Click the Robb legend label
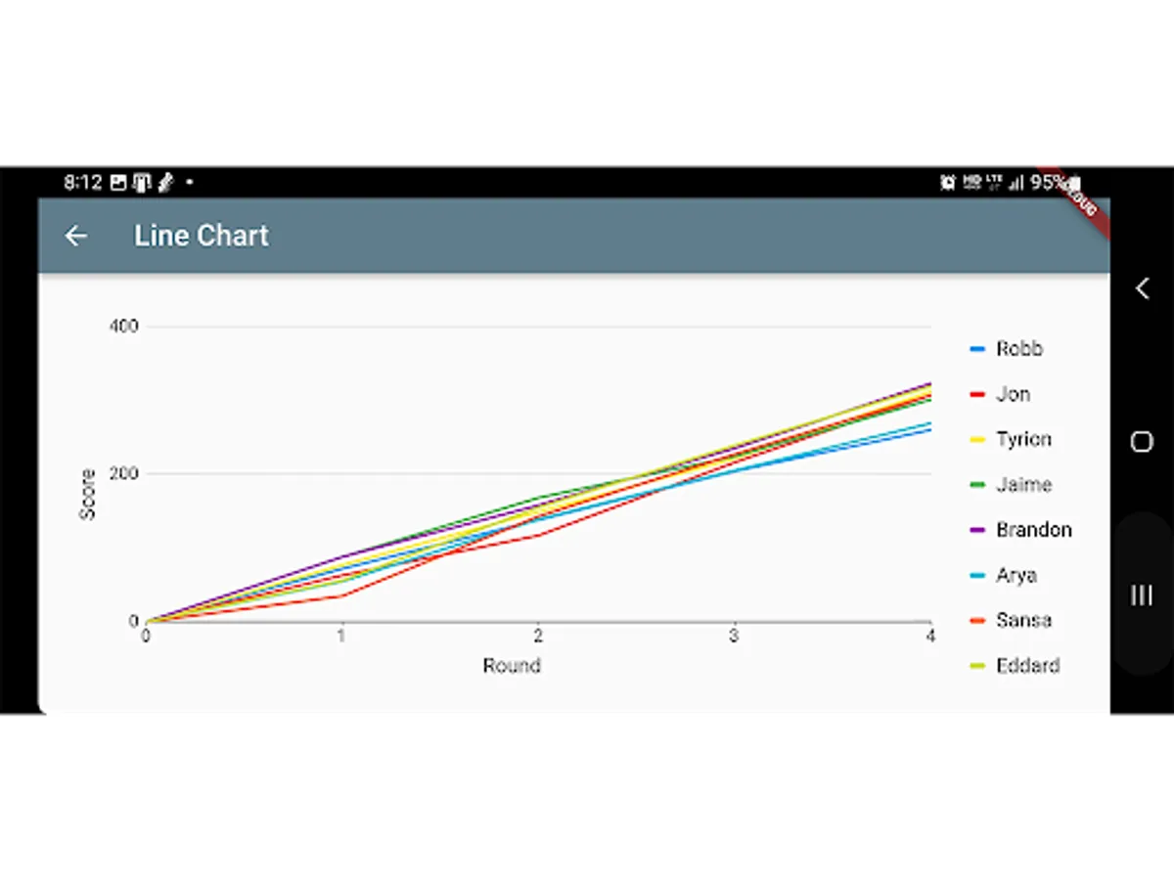 [1019, 349]
